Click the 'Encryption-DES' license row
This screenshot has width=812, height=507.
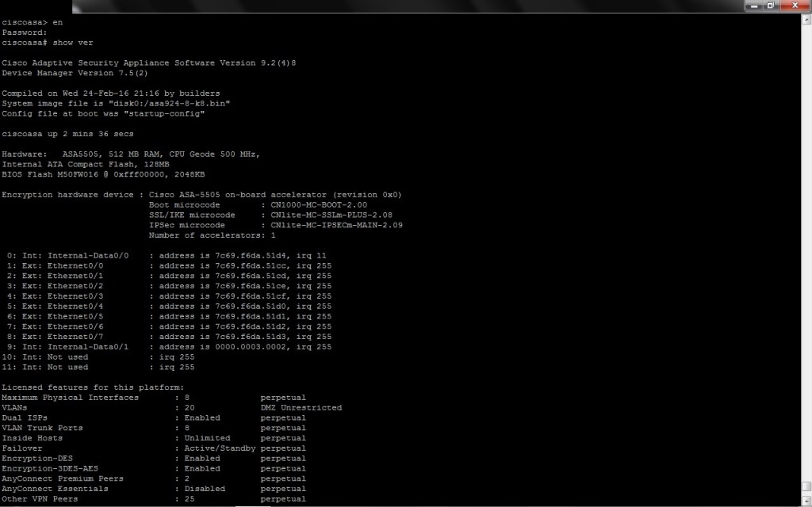tap(154, 459)
